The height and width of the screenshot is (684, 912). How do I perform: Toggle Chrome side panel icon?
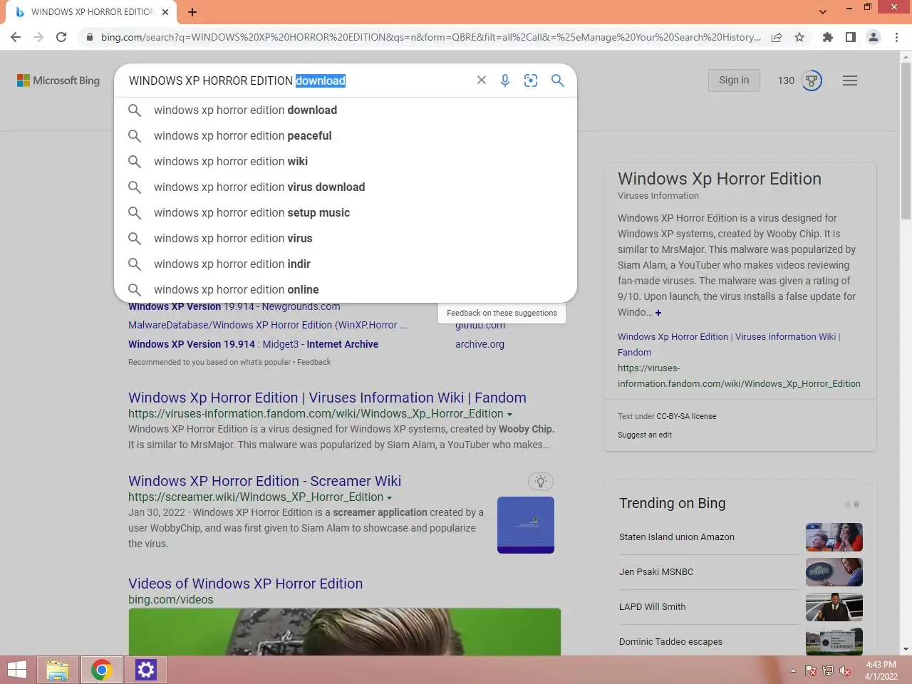click(851, 37)
